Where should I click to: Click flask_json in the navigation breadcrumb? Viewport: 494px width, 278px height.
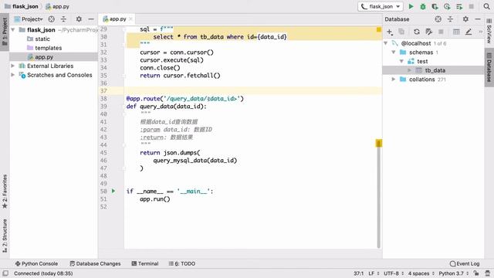click(22, 6)
